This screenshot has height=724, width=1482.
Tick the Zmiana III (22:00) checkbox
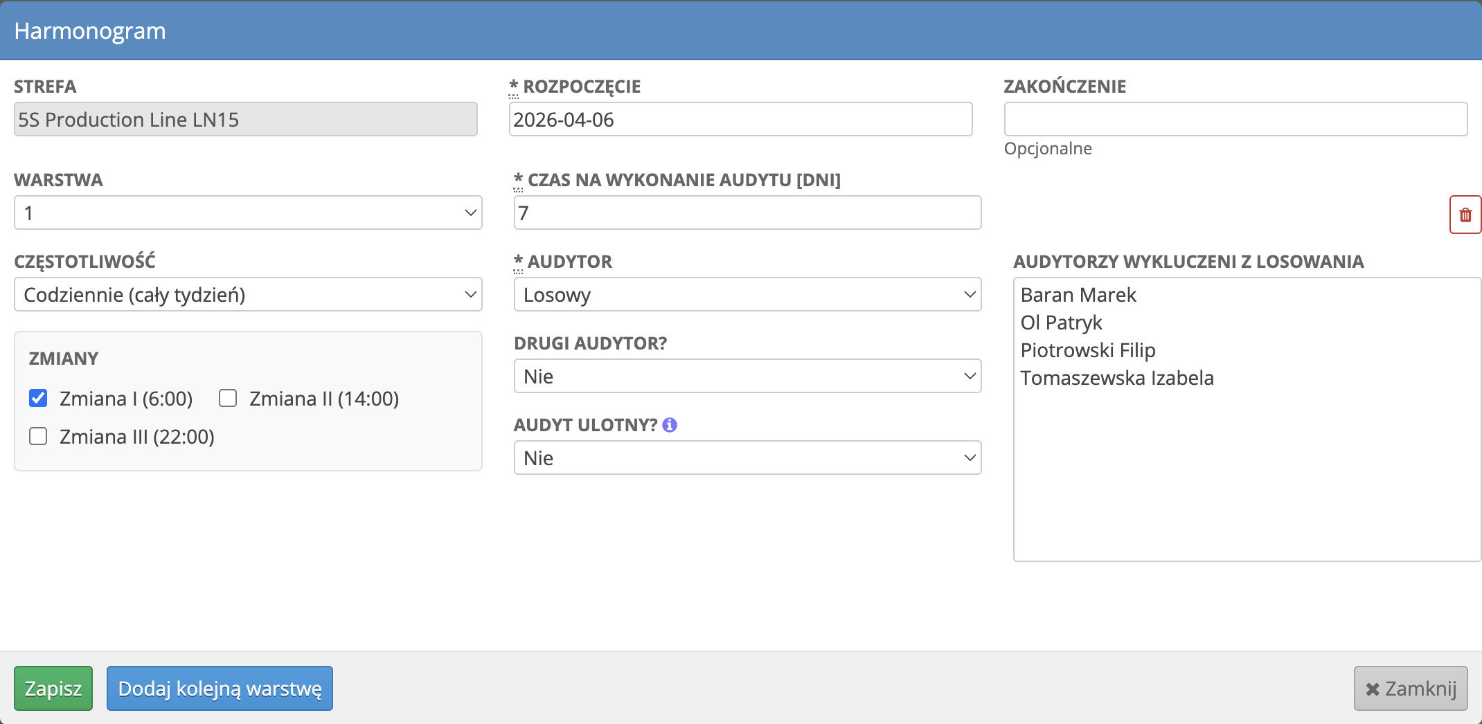tap(38, 436)
